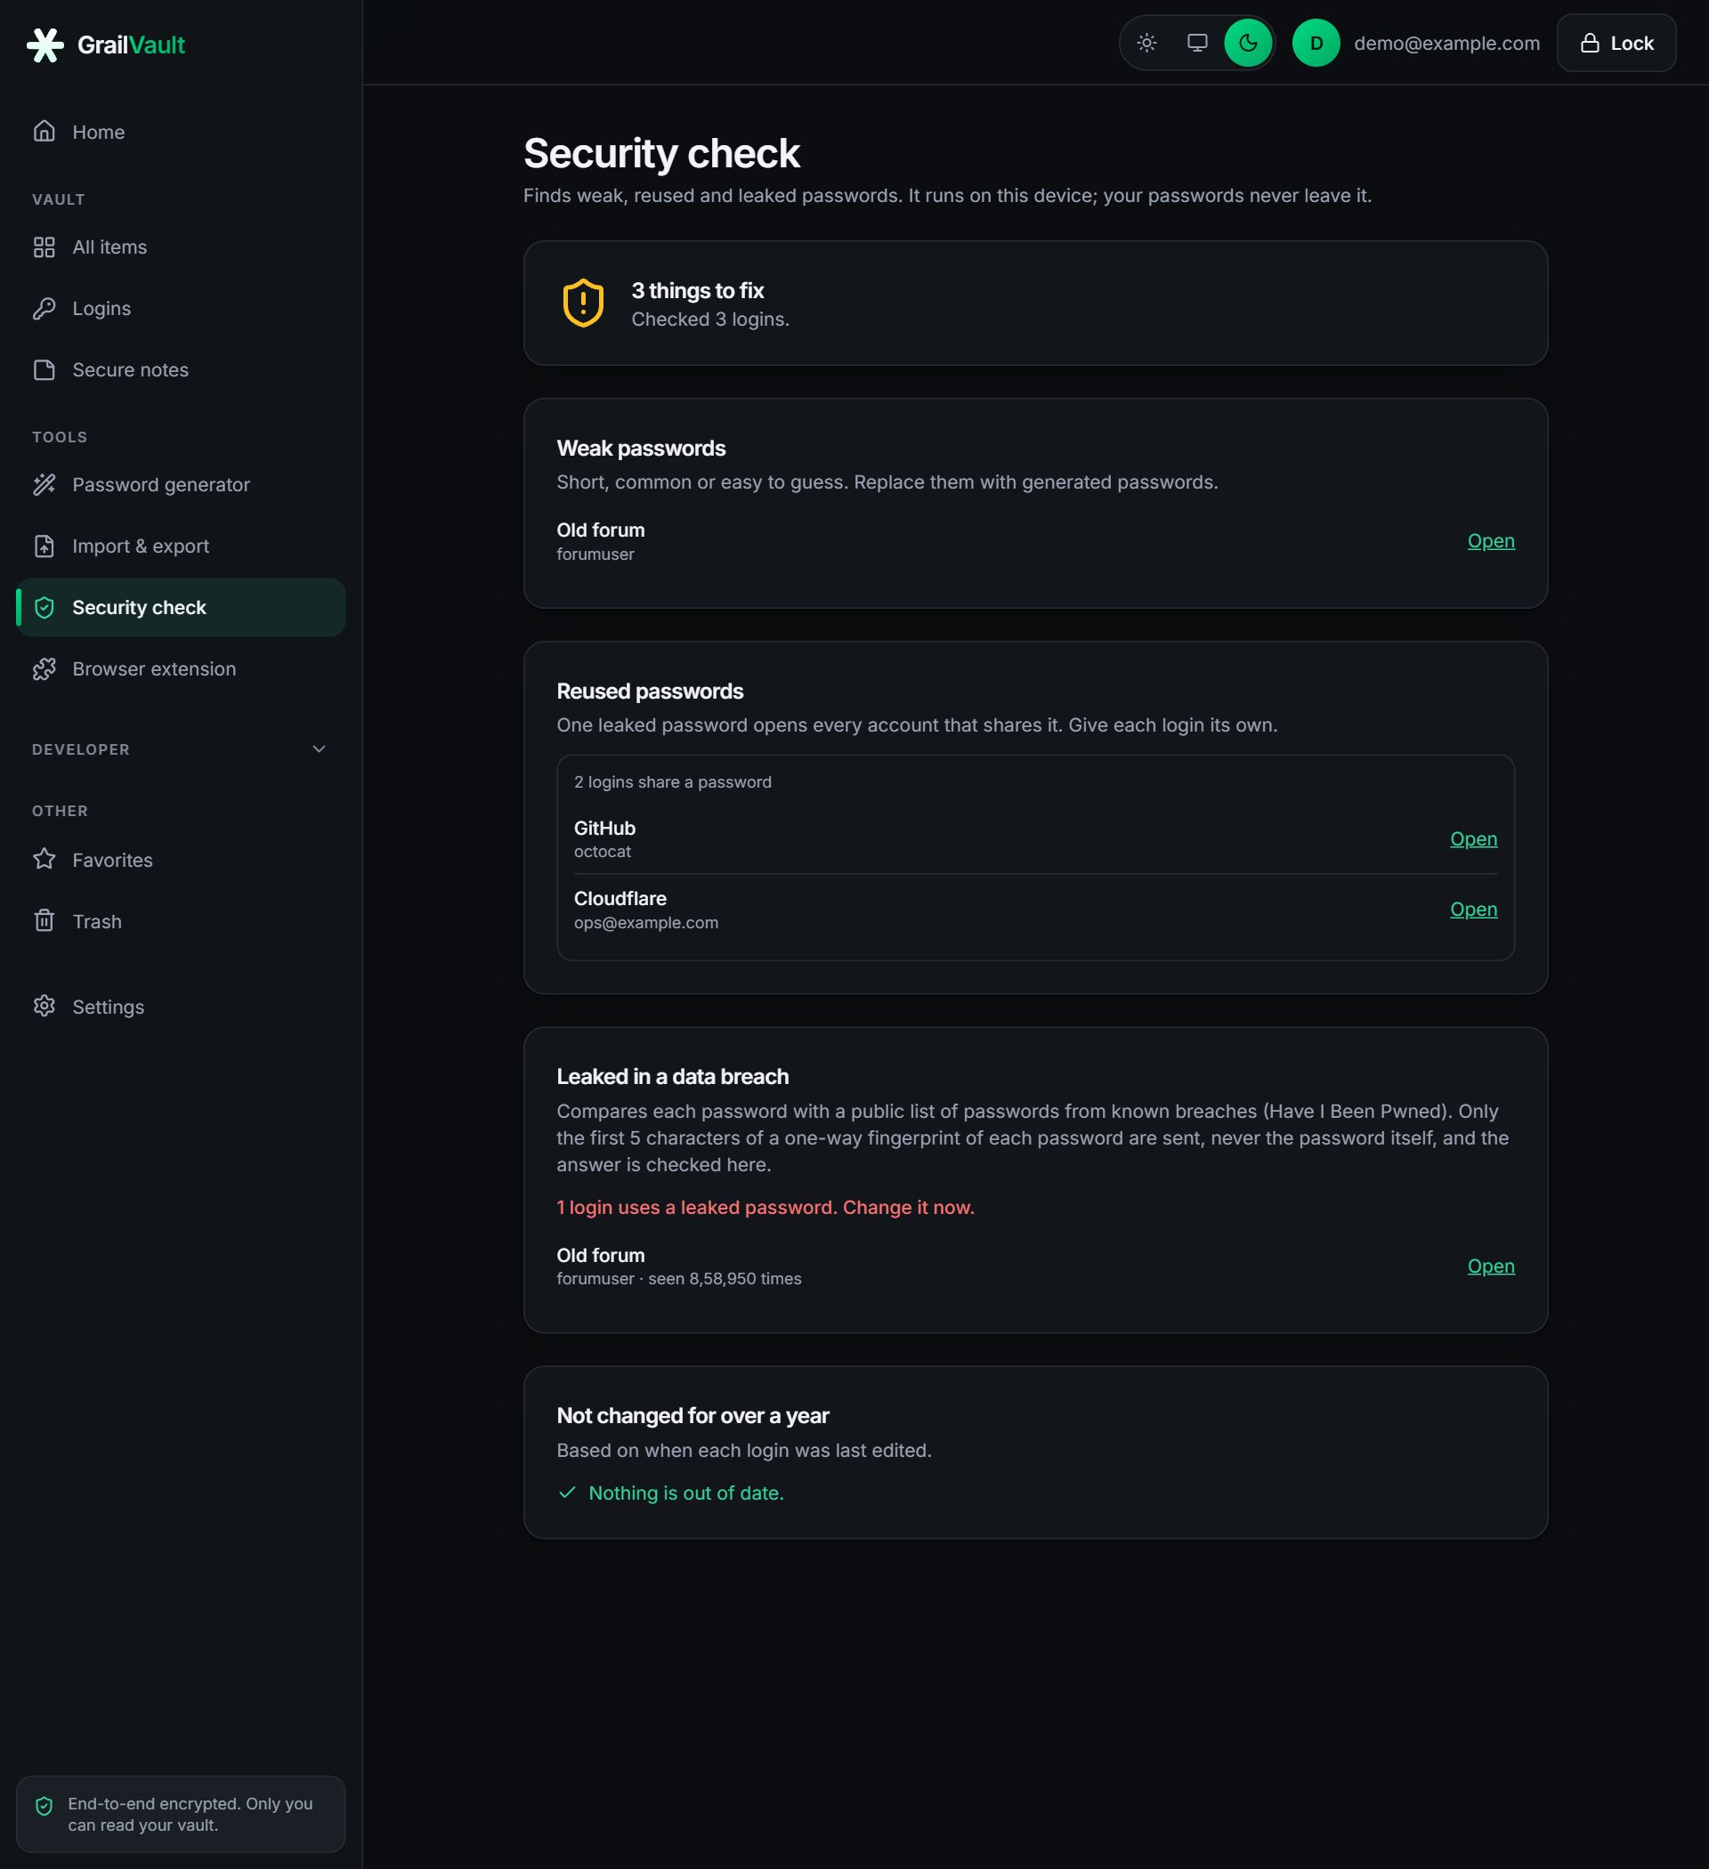Click the GrailVault asterisk logo icon

point(45,44)
